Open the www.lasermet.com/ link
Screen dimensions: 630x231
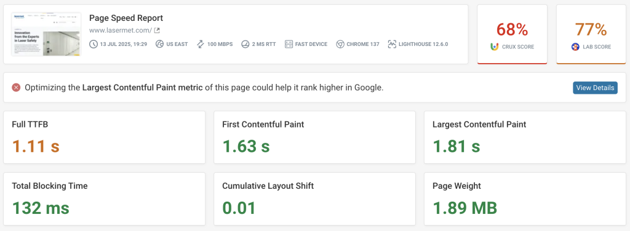click(121, 31)
